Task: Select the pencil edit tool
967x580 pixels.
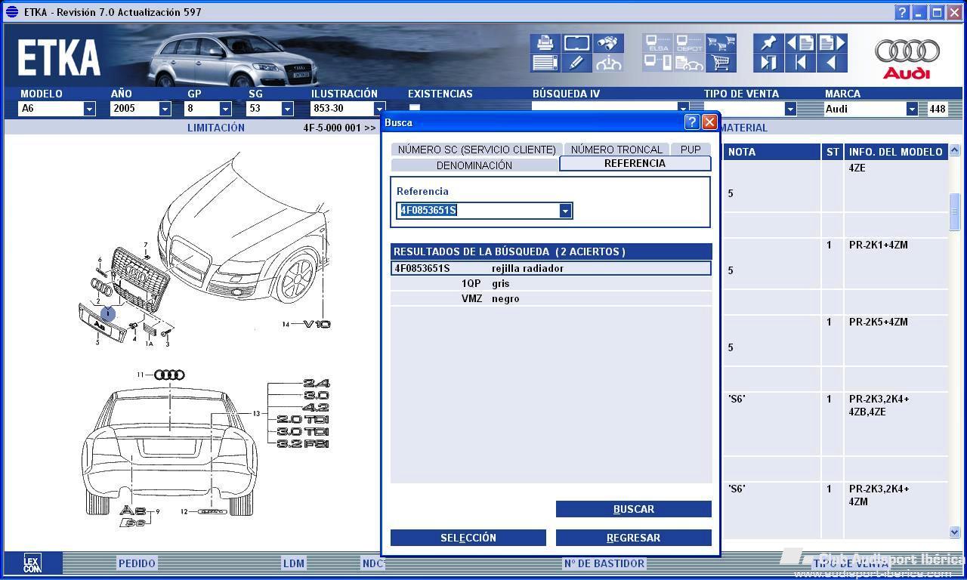Action: [576, 63]
